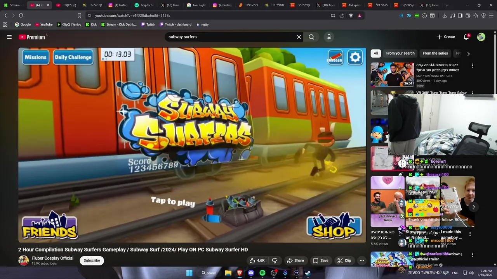Select the From the series chip
497x279 pixels.
tap(435, 53)
